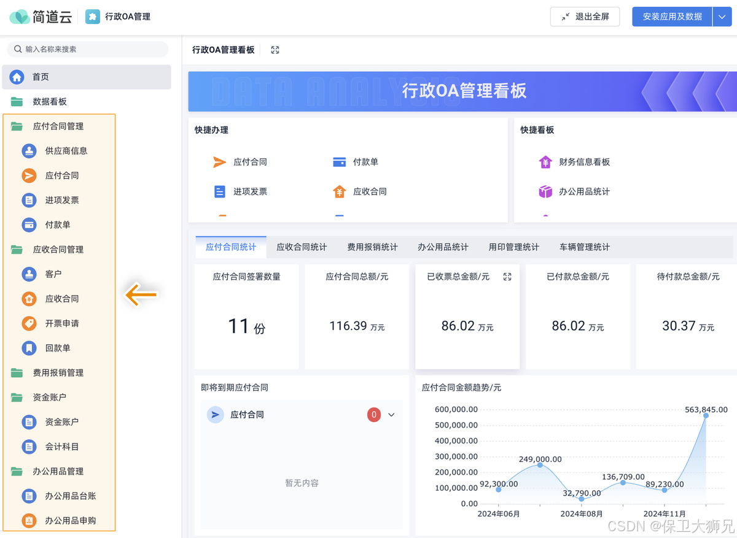Screen dimensions: 737x538
Task: Click the 30.37 万元 value
Action: pos(688,326)
